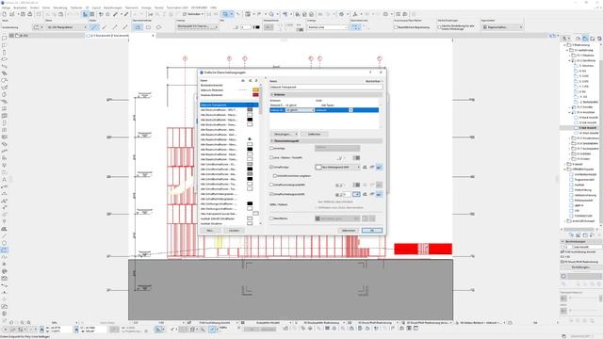The height and width of the screenshot is (339, 603).
Task: Choose the rectangle construction method icon
Action: [x=149, y=27]
